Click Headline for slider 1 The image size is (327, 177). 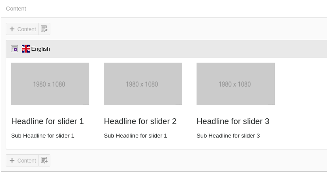(47, 121)
